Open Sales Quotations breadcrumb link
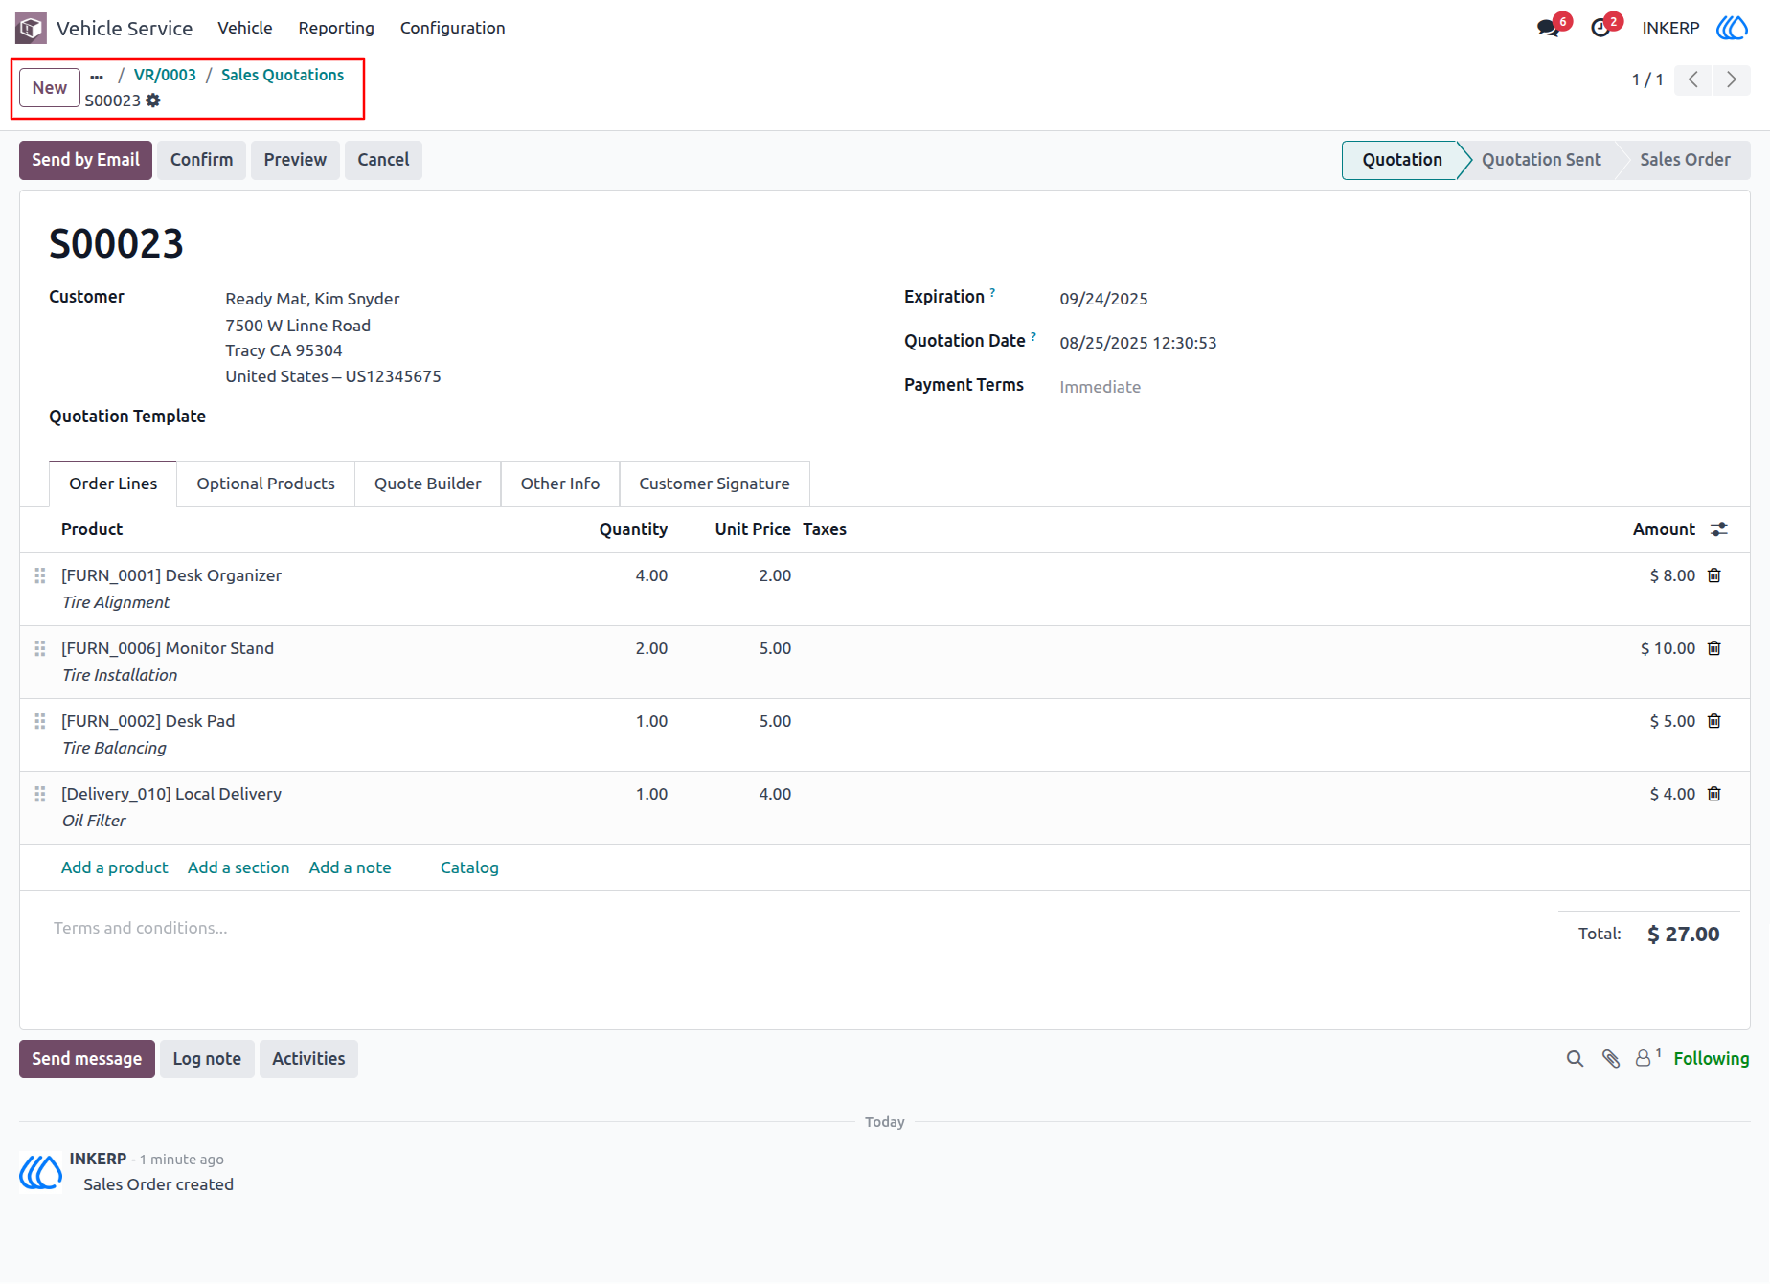This screenshot has height=1284, width=1770. click(283, 76)
